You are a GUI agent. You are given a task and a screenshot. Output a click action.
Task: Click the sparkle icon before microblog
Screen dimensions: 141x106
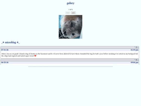[3, 42]
